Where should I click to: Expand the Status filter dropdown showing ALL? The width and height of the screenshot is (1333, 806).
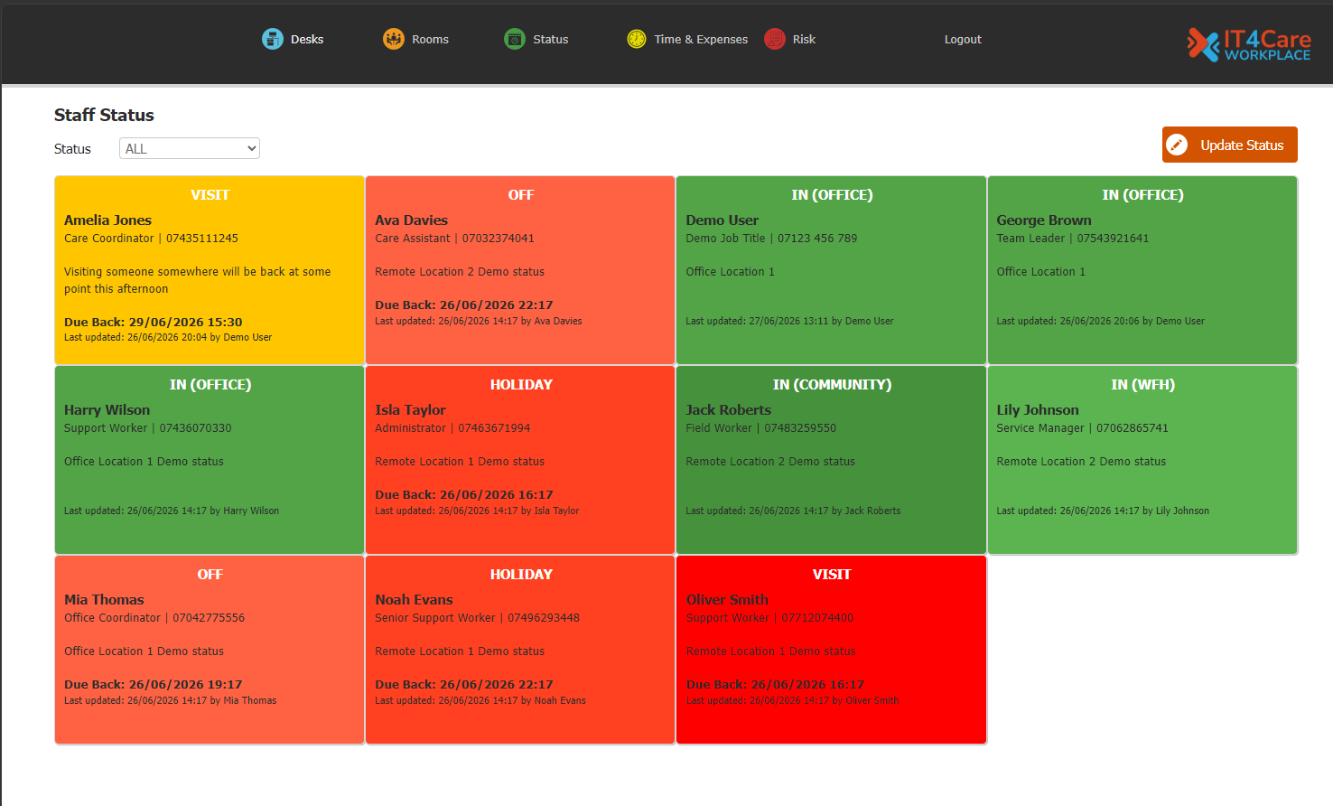[x=190, y=148]
